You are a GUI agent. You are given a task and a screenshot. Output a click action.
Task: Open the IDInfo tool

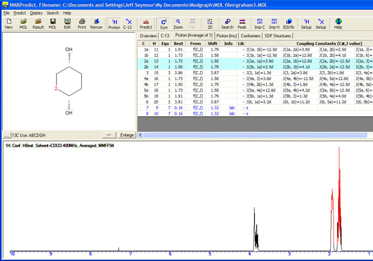[x=289, y=23]
